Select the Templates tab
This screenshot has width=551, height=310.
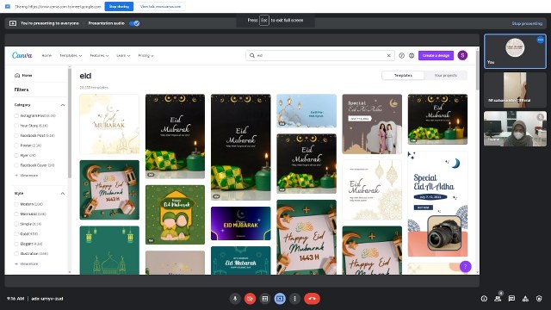click(403, 75)
